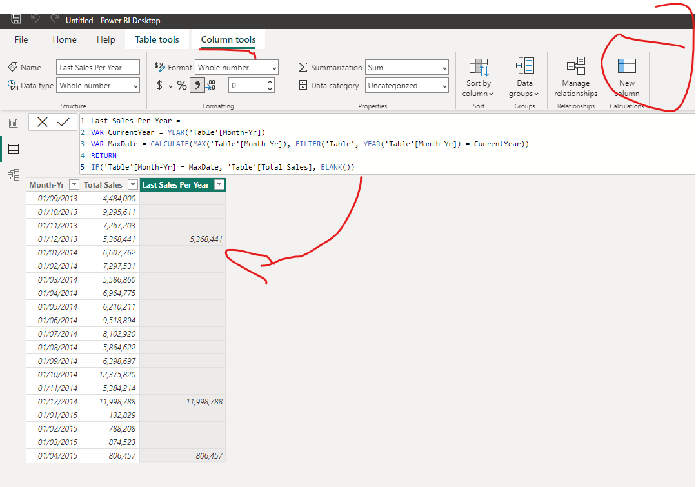Expand currency format chevron next to dollar
The height and width of the screenshot is (487, 696).
point(170,86)
